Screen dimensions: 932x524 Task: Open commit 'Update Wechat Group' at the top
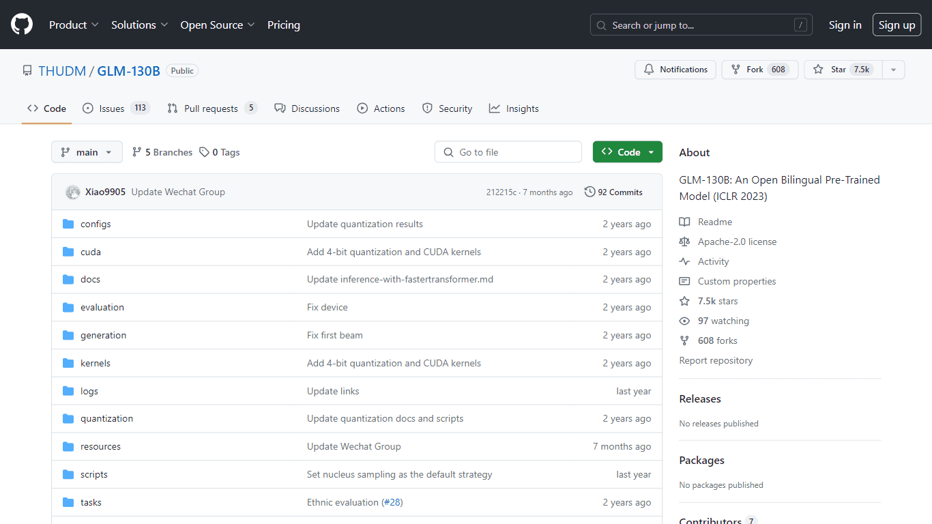[x=178, y=192]
